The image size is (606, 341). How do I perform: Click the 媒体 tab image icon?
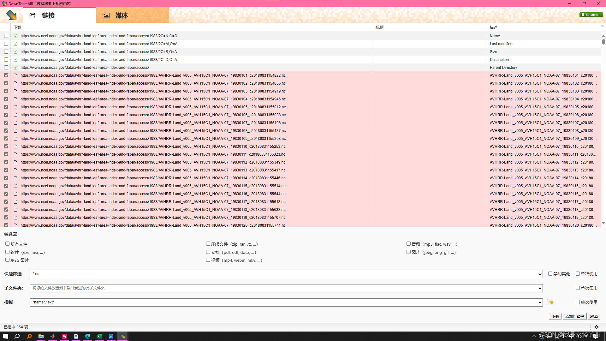106,15
